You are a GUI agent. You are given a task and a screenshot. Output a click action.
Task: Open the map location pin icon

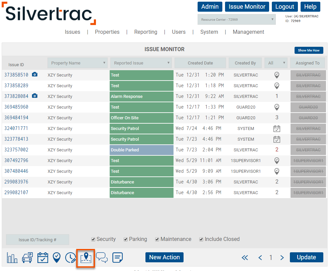(86, 258)
